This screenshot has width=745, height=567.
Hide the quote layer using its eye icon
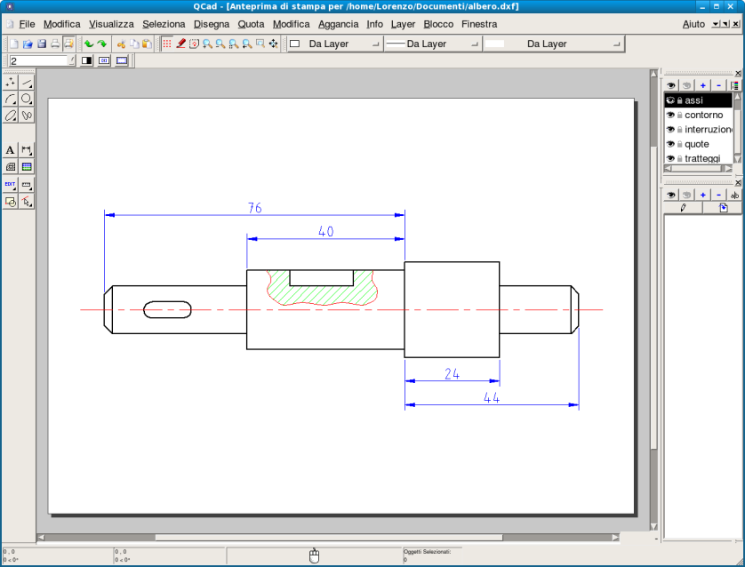[x=670, y=144]
